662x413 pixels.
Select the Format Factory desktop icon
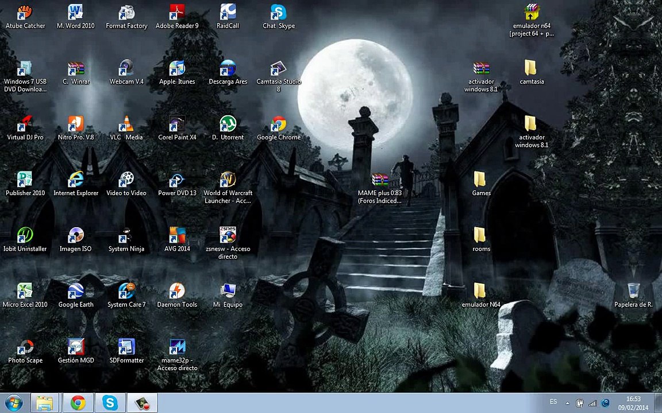tap(126, 14)
